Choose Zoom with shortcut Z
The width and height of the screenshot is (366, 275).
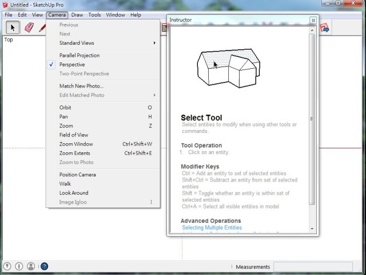(103, 126)
